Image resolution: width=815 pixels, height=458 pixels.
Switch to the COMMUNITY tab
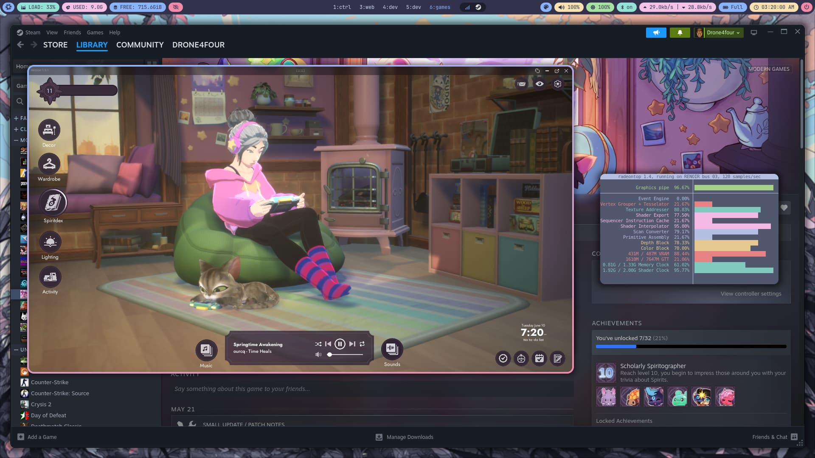point(140,45)
